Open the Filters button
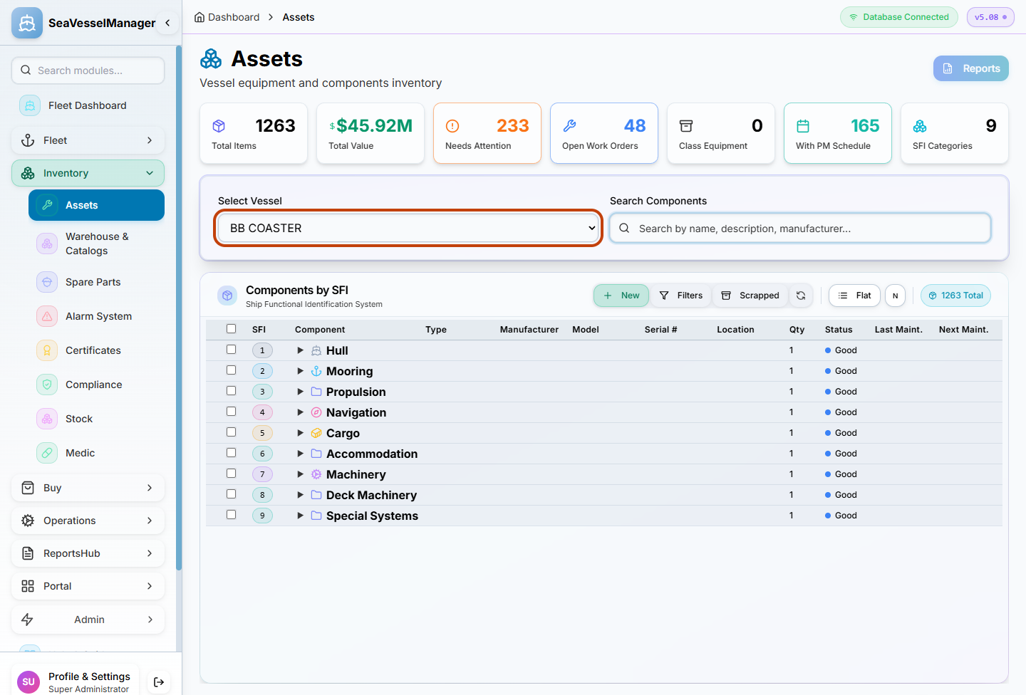Viewport: 1026px width, 695px height. pyautogui.click(x=681, y=296)
